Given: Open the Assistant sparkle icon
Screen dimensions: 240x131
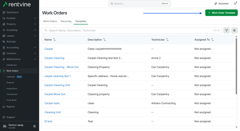Looking at the screenshot, I should tap(216, 4).
